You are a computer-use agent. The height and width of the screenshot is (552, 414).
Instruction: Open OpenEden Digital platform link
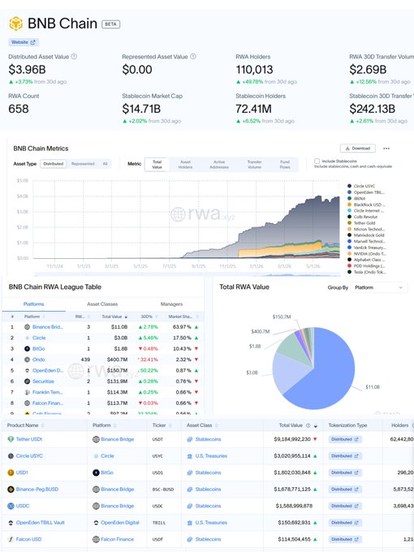click(x=120, y=523)
